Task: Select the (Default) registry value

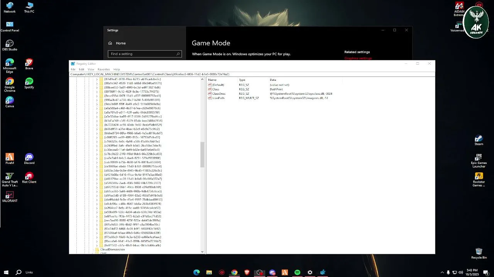Action: [x=218, y=85]
